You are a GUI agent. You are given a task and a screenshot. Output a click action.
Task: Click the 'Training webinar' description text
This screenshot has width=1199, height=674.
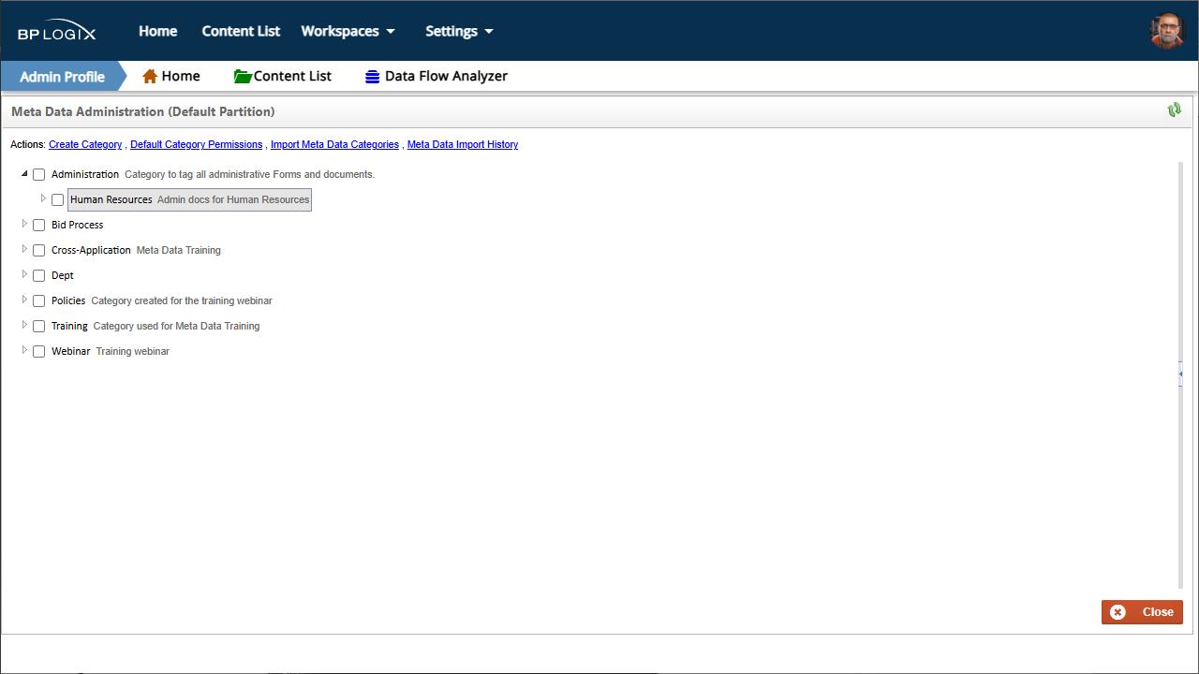[132, 351]
